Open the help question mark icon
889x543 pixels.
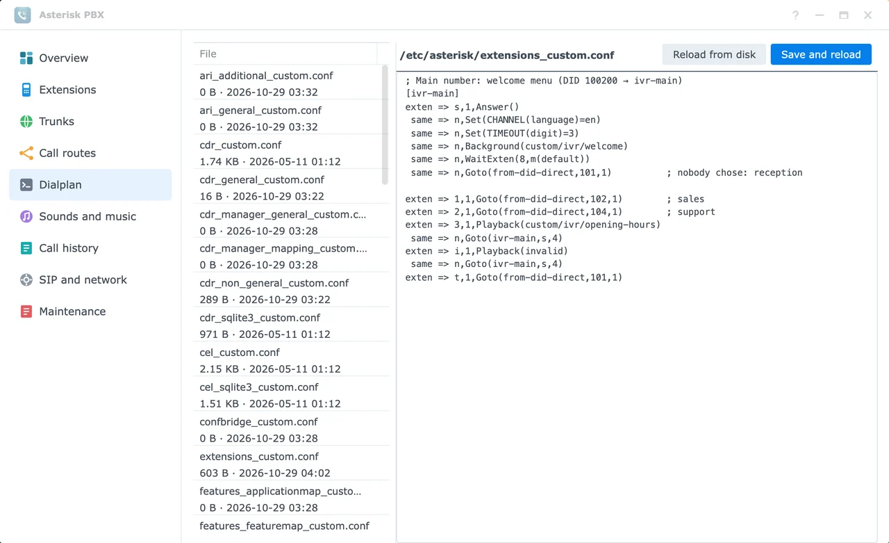[x=796, y=15]
